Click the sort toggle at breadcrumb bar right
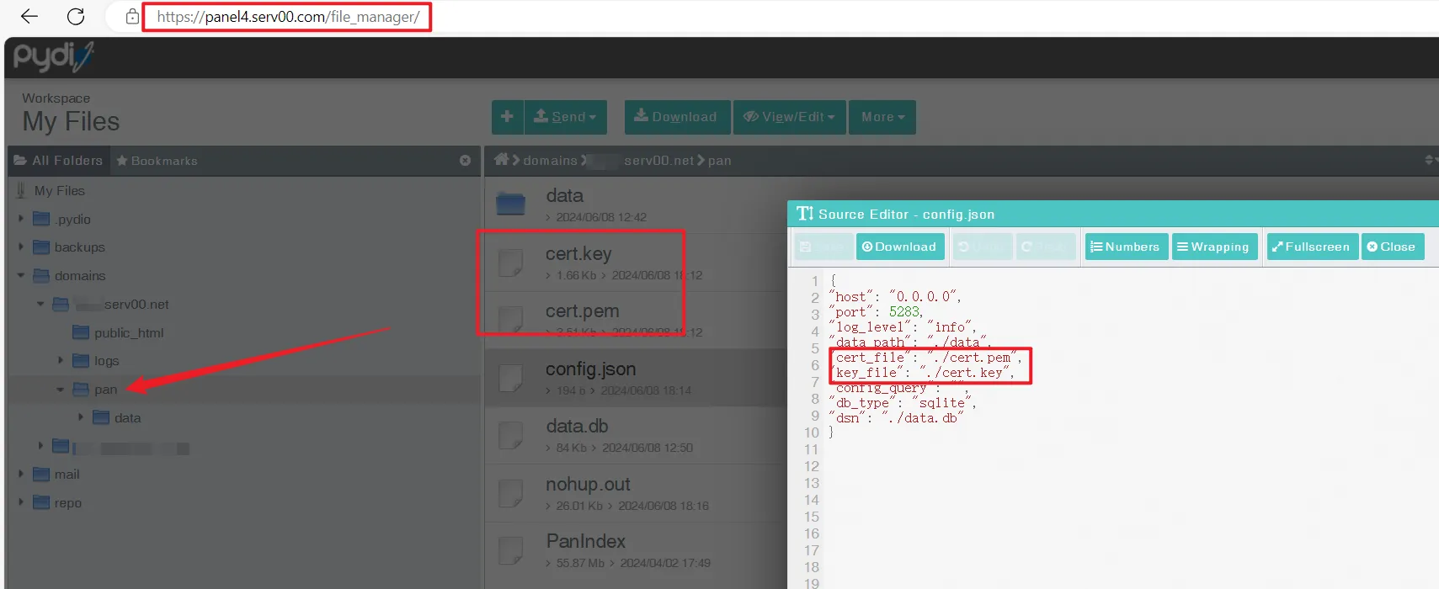1439x589 pixels. [1430, 160]
